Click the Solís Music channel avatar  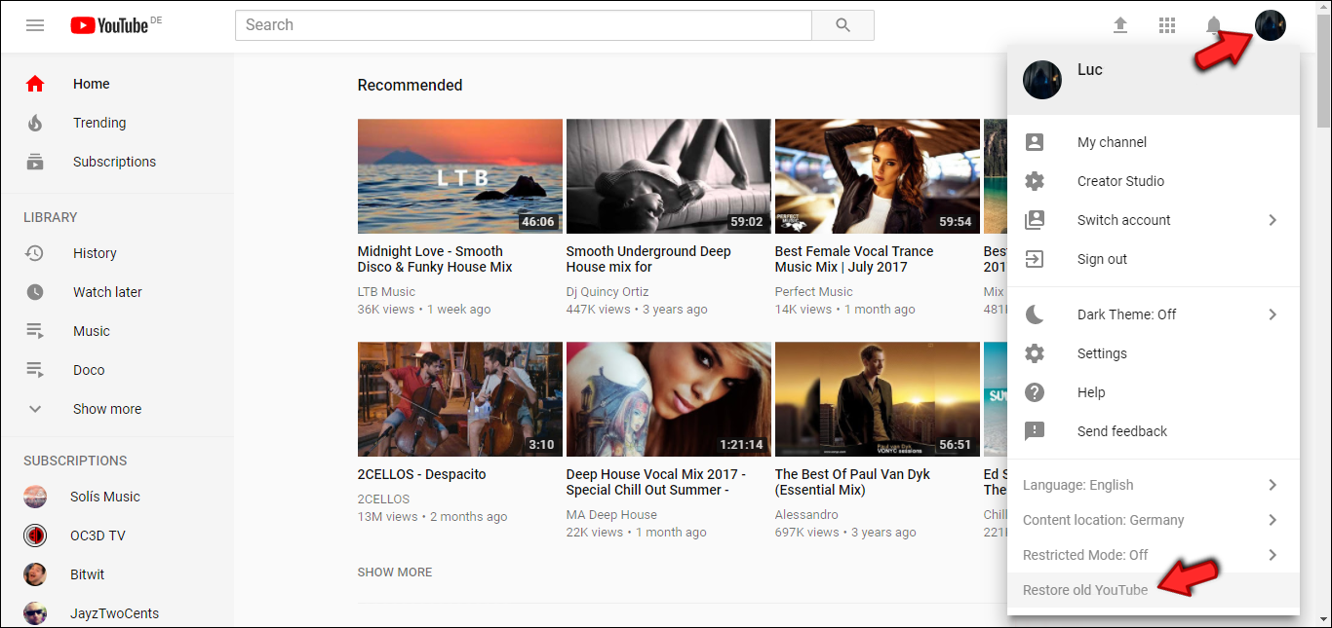click(x=35, y=497)
